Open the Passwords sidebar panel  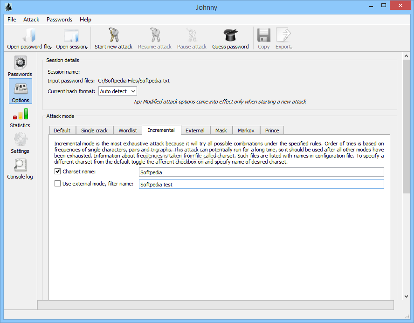click(20, 66)
